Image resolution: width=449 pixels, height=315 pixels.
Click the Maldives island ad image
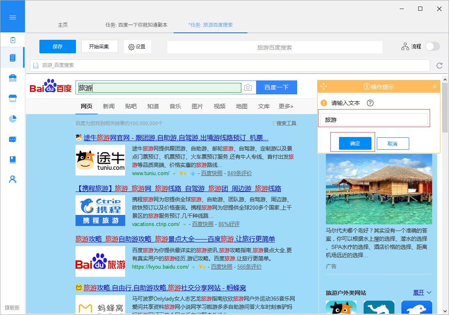point(379,189)
